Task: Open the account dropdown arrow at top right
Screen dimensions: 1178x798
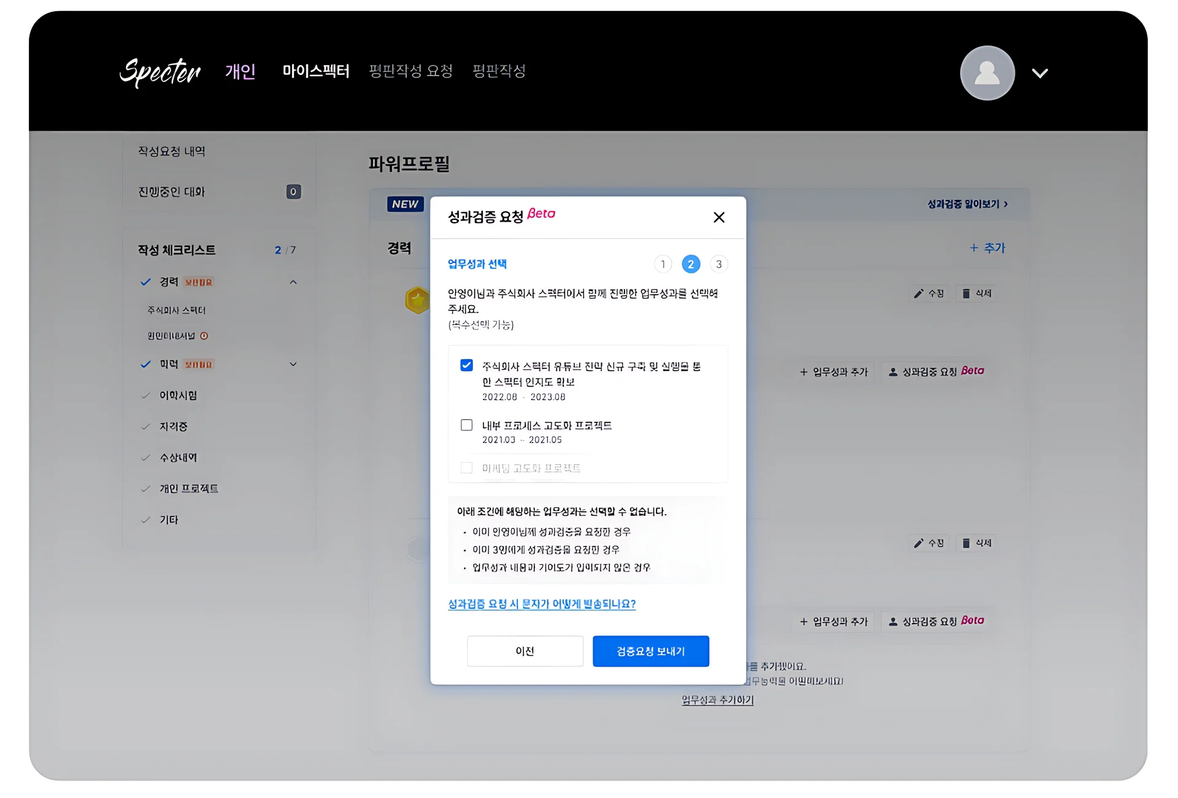Action: pos(1040,72)
